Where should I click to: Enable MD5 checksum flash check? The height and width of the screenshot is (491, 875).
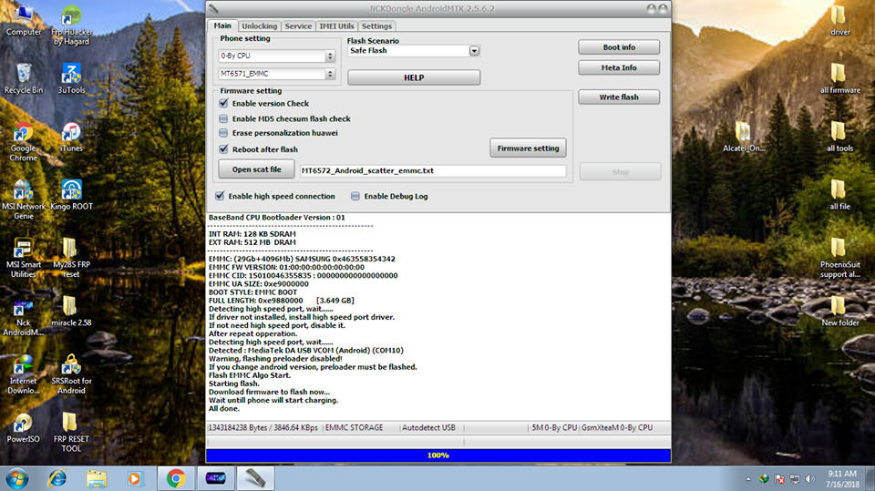click(224, 118)
